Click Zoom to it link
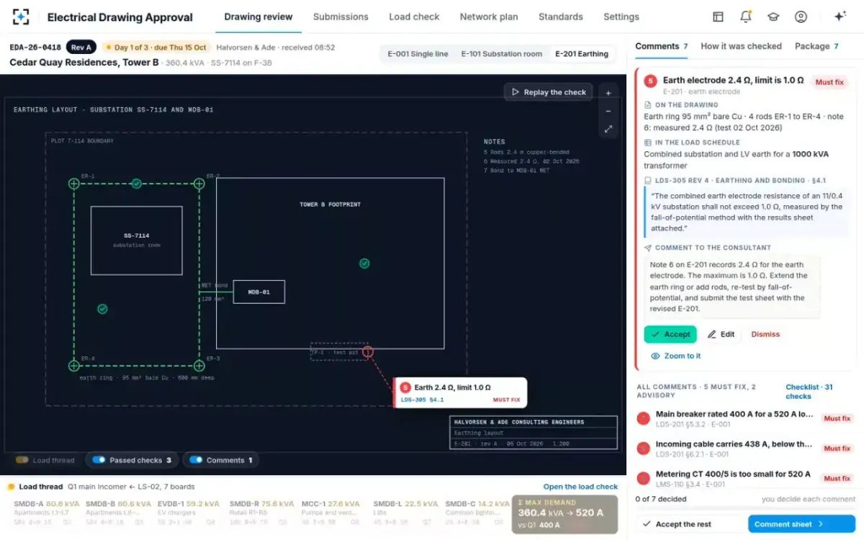 (x=675, y=356)
